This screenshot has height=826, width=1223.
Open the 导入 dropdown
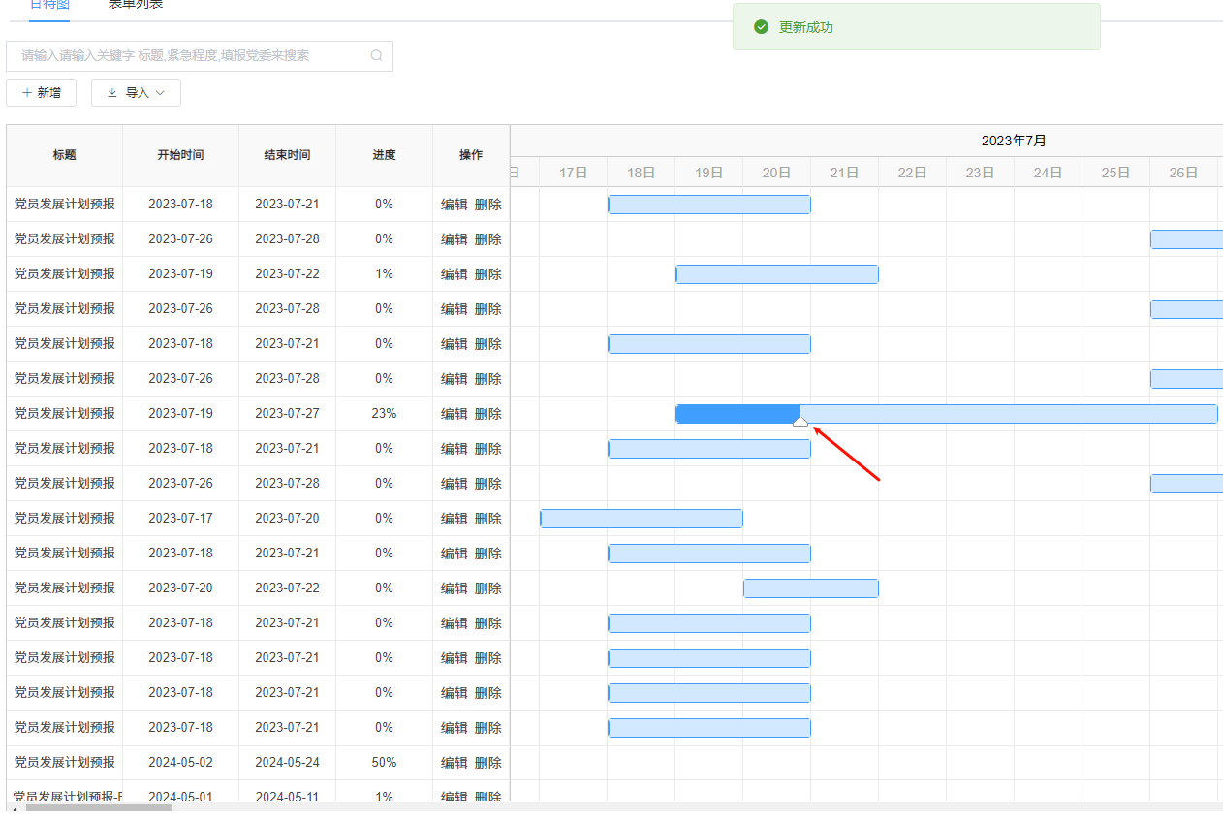tap(136, 93)
